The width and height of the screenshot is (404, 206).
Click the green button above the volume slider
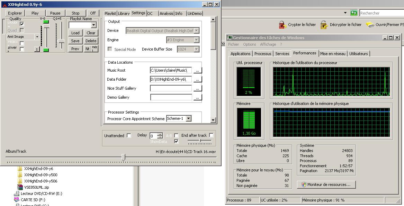(46, 22)
